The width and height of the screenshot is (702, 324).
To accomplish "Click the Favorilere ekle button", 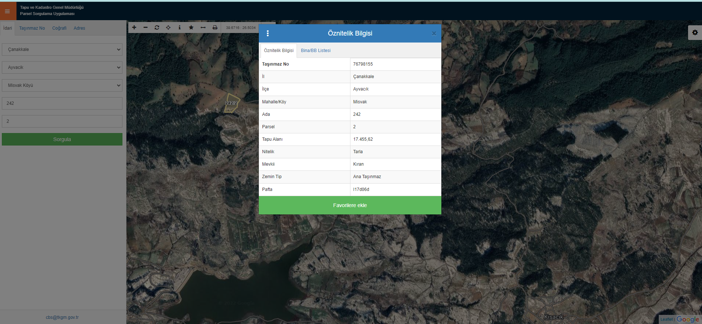I will pyautogui.click(x=350, y=205).
